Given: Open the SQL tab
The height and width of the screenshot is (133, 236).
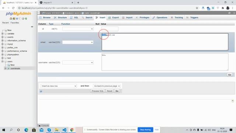Looking at the screenshot, I should point(74,17).
